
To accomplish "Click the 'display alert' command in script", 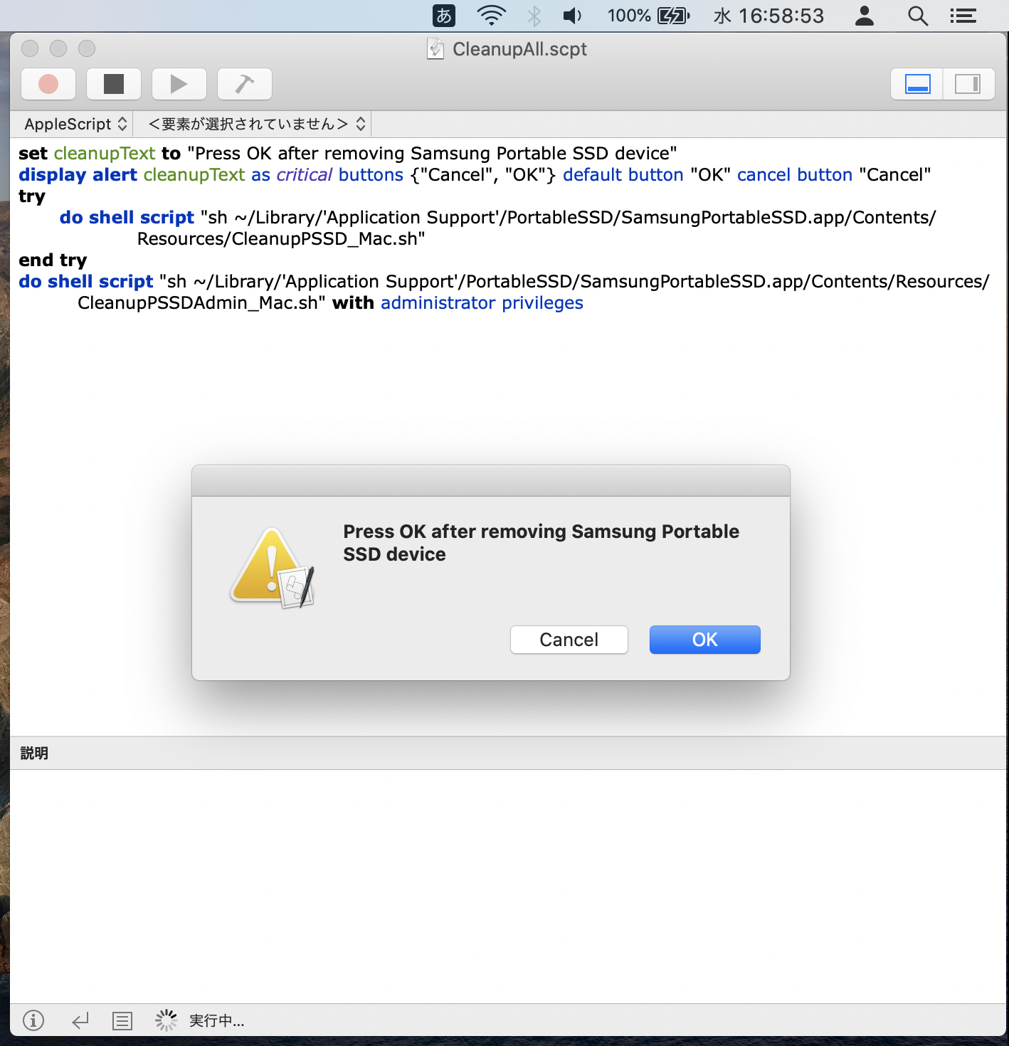I will [78, 174].
